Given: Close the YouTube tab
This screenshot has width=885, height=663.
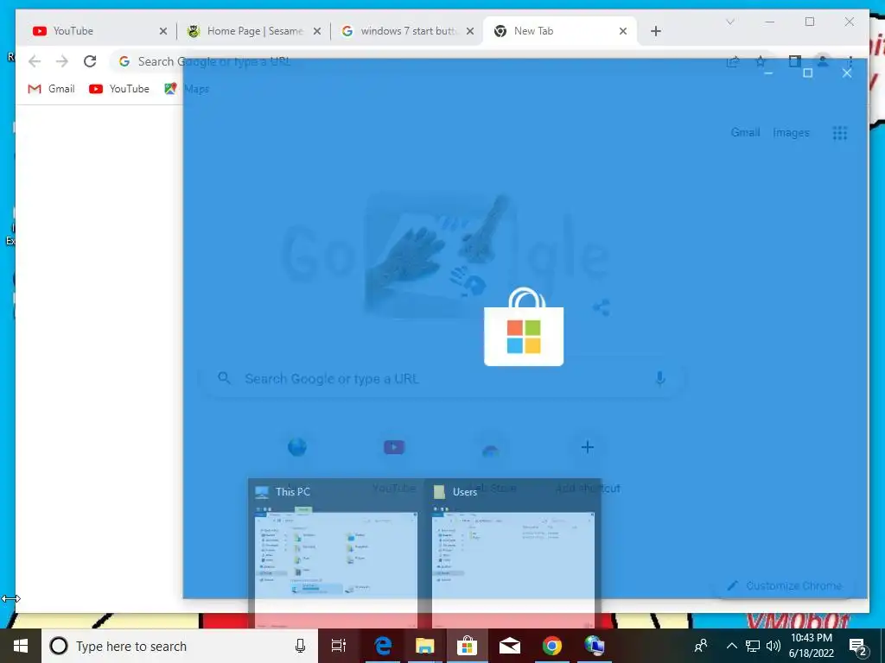Looking at the screenshot, I should coord(163,31).
